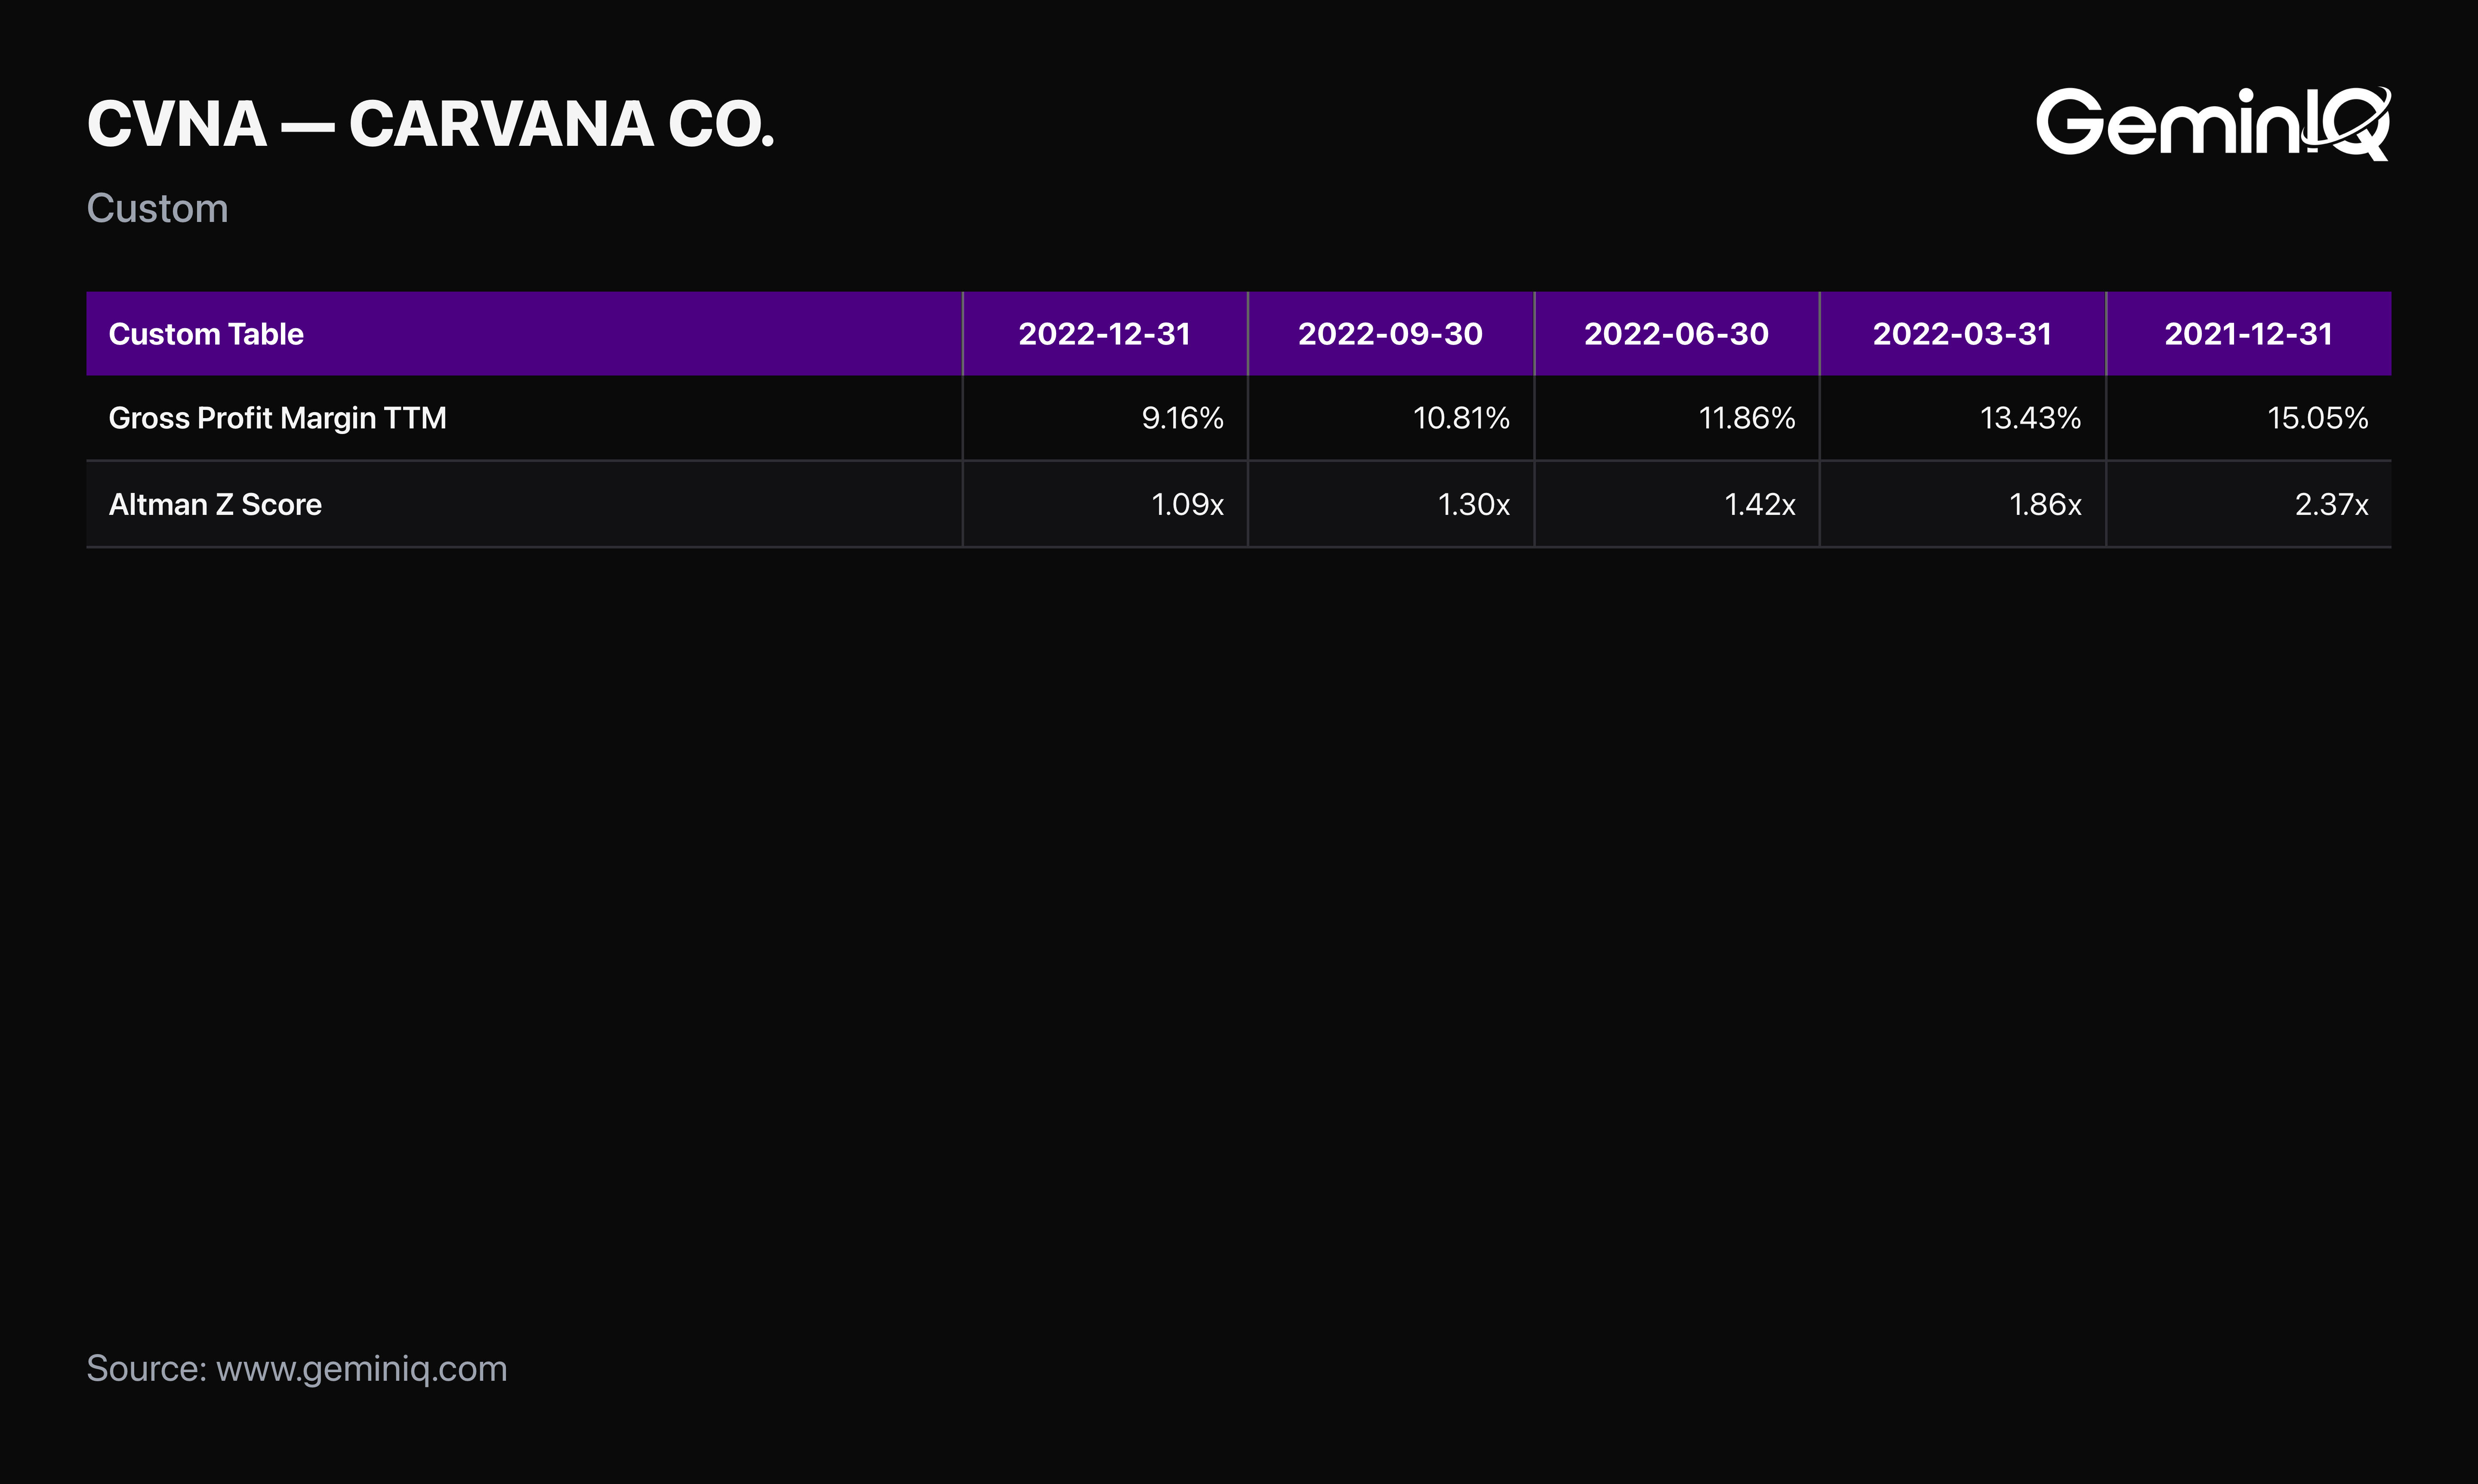Image resolution: width=2478 pixels, height=1484 pixels.
Task: Click the 9.16% cell
Action: point(1105,418)
